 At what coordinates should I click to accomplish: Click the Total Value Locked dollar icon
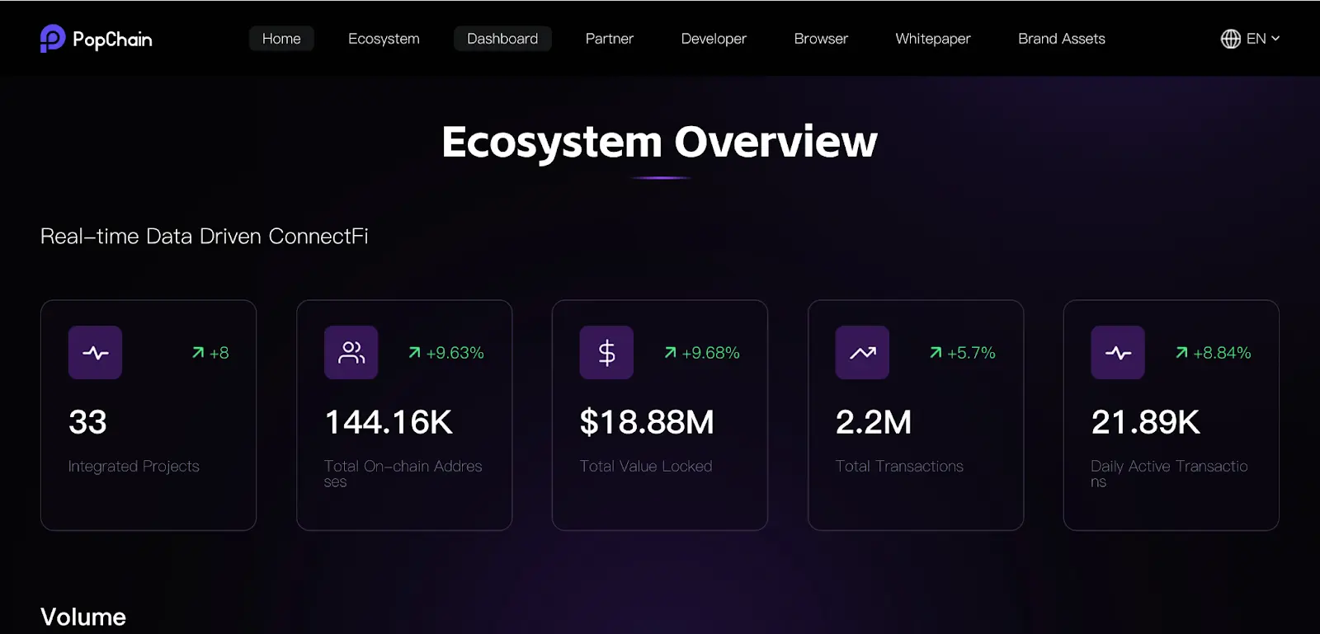pos(606,353)
